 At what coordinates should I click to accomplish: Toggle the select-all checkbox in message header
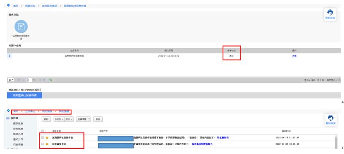43,131
